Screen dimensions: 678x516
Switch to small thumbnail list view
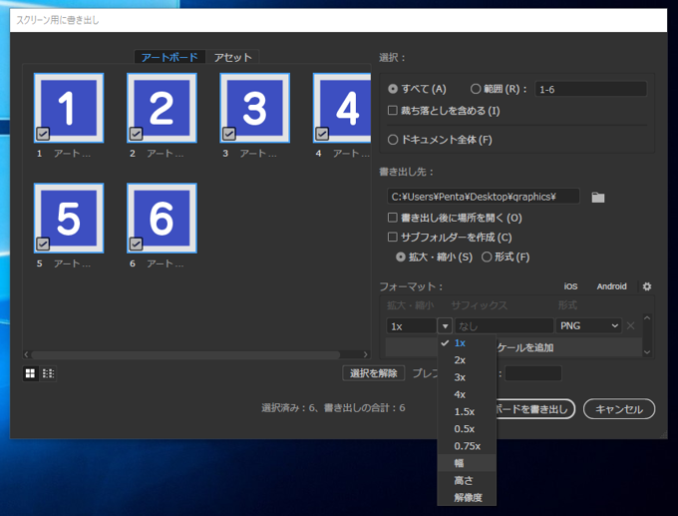[49, 373]
